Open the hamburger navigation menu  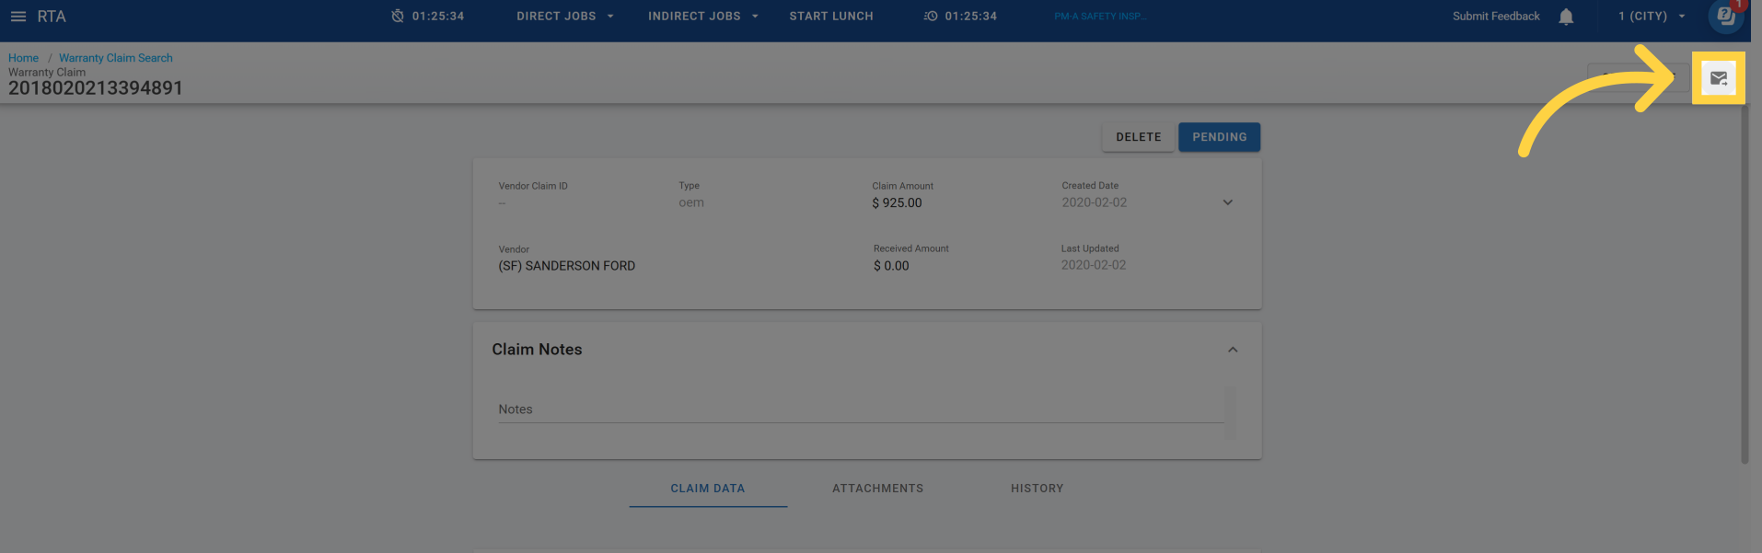[18, 17]
